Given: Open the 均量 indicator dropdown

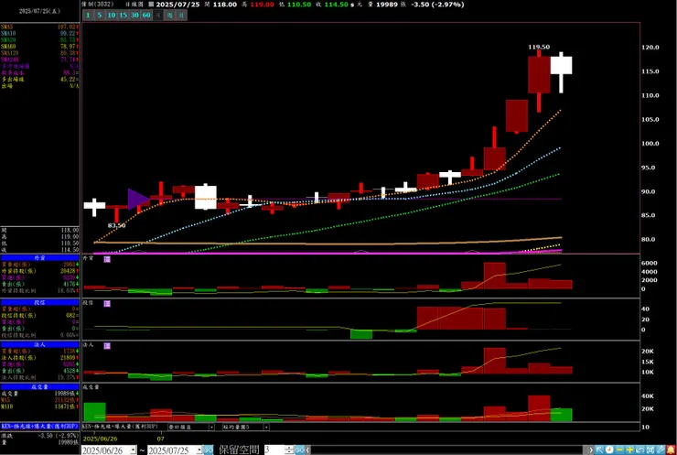Looking at the screenshot, I should click(x=266, y=428).
